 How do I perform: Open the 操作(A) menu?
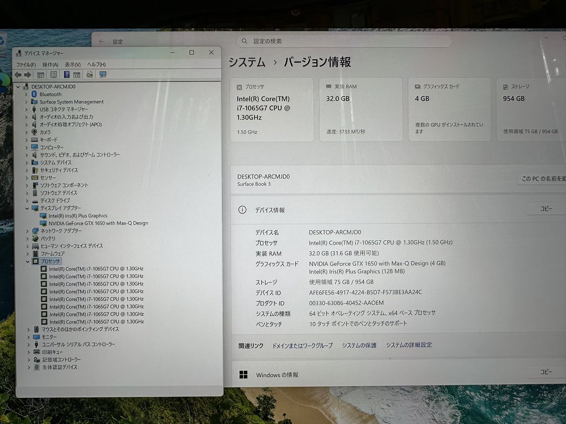click(50, 65)
